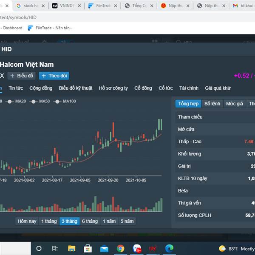Select the Tổng hợp summary tab
The width and height of the screenshot is (255, 255).
188,104
